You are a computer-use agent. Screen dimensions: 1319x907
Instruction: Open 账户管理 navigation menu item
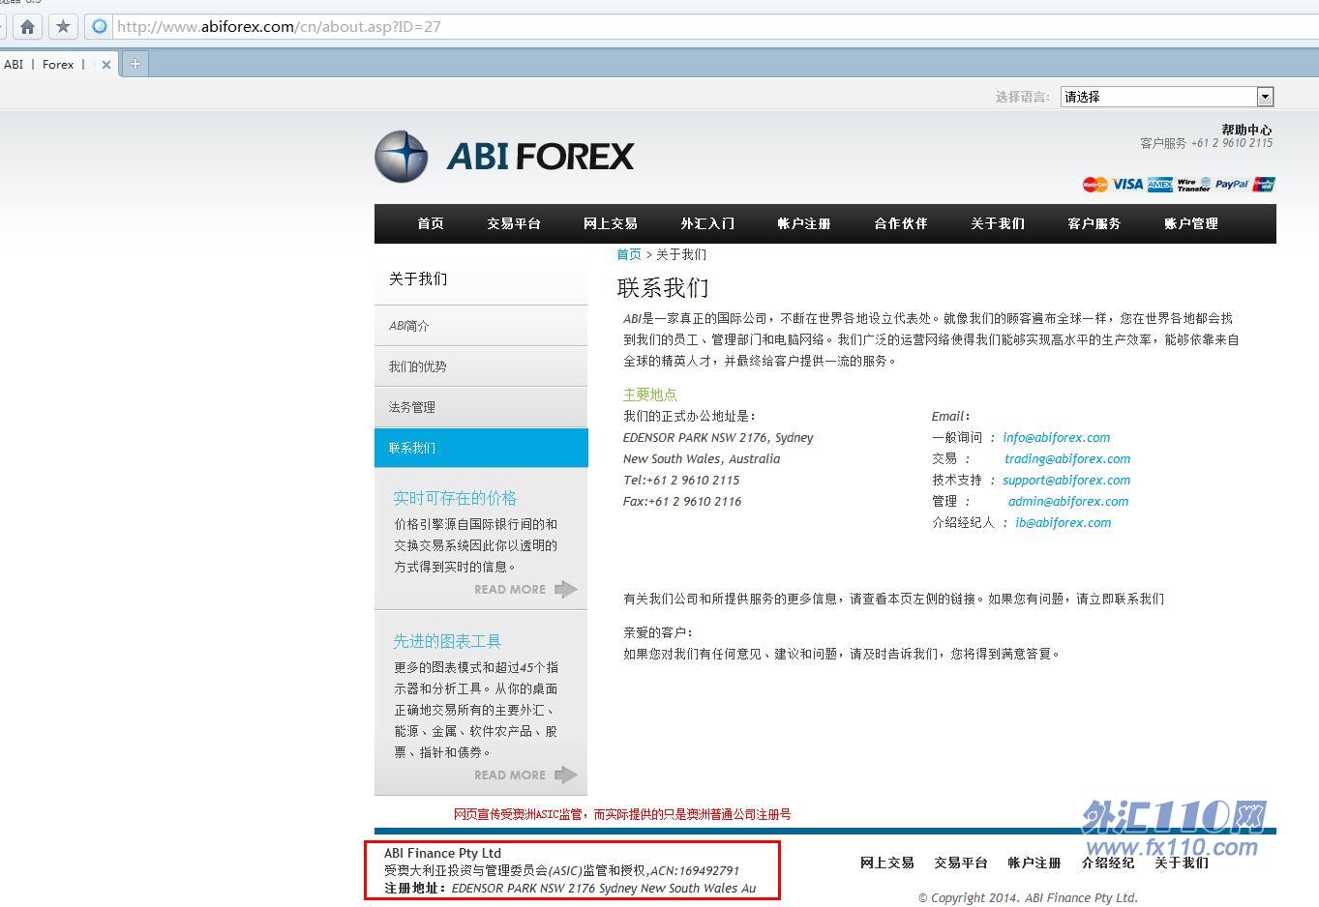click(1191, 223)
